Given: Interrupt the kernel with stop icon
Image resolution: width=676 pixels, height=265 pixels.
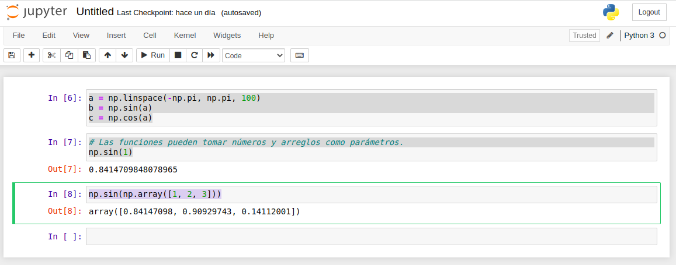Looking at the screenshot, I should coord(178,55).
